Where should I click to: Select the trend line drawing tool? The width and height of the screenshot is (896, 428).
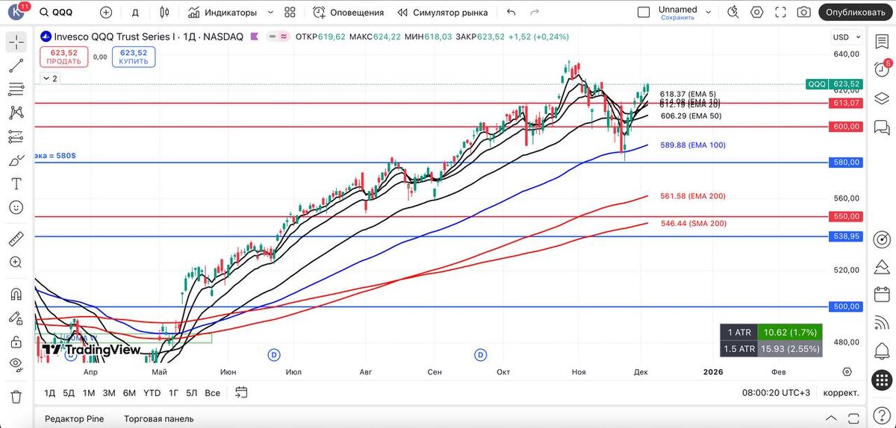(x=16, y=66)
